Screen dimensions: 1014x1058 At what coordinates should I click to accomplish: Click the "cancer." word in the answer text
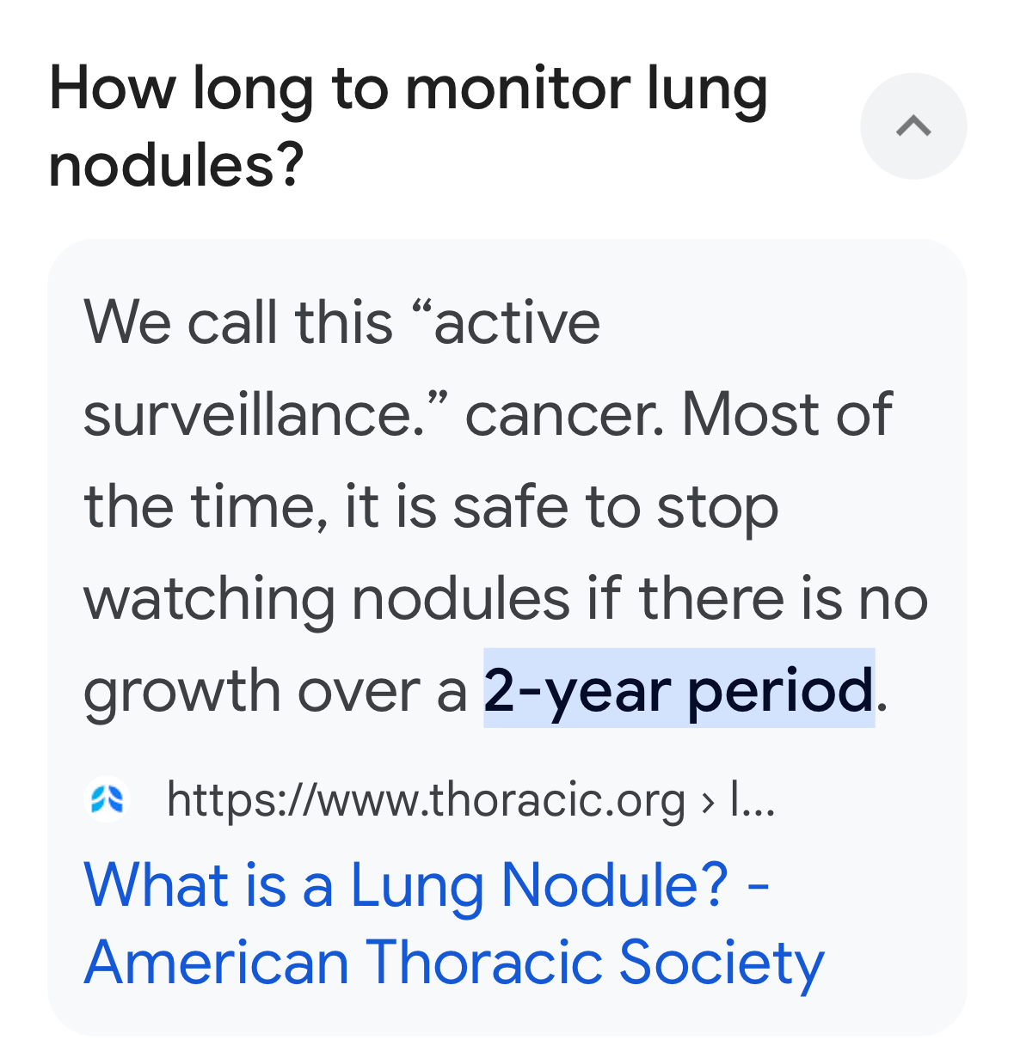pos(565,414)
